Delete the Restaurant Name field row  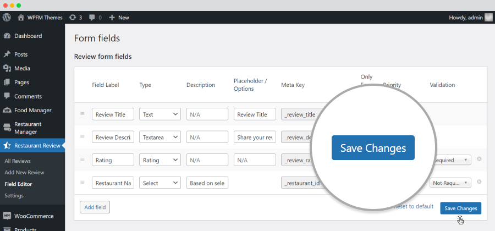(479, 182)
